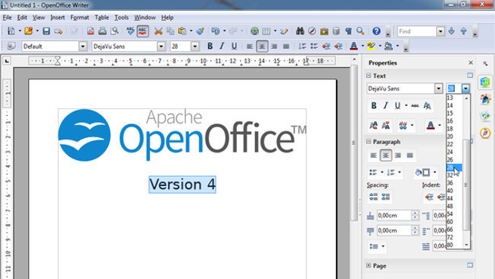
Task: Click inside the Find text field
Action: click(417, 31)
